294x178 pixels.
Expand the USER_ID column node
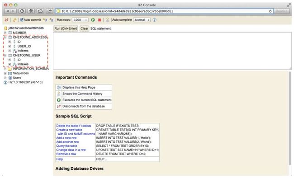click(x=10, y=46)
